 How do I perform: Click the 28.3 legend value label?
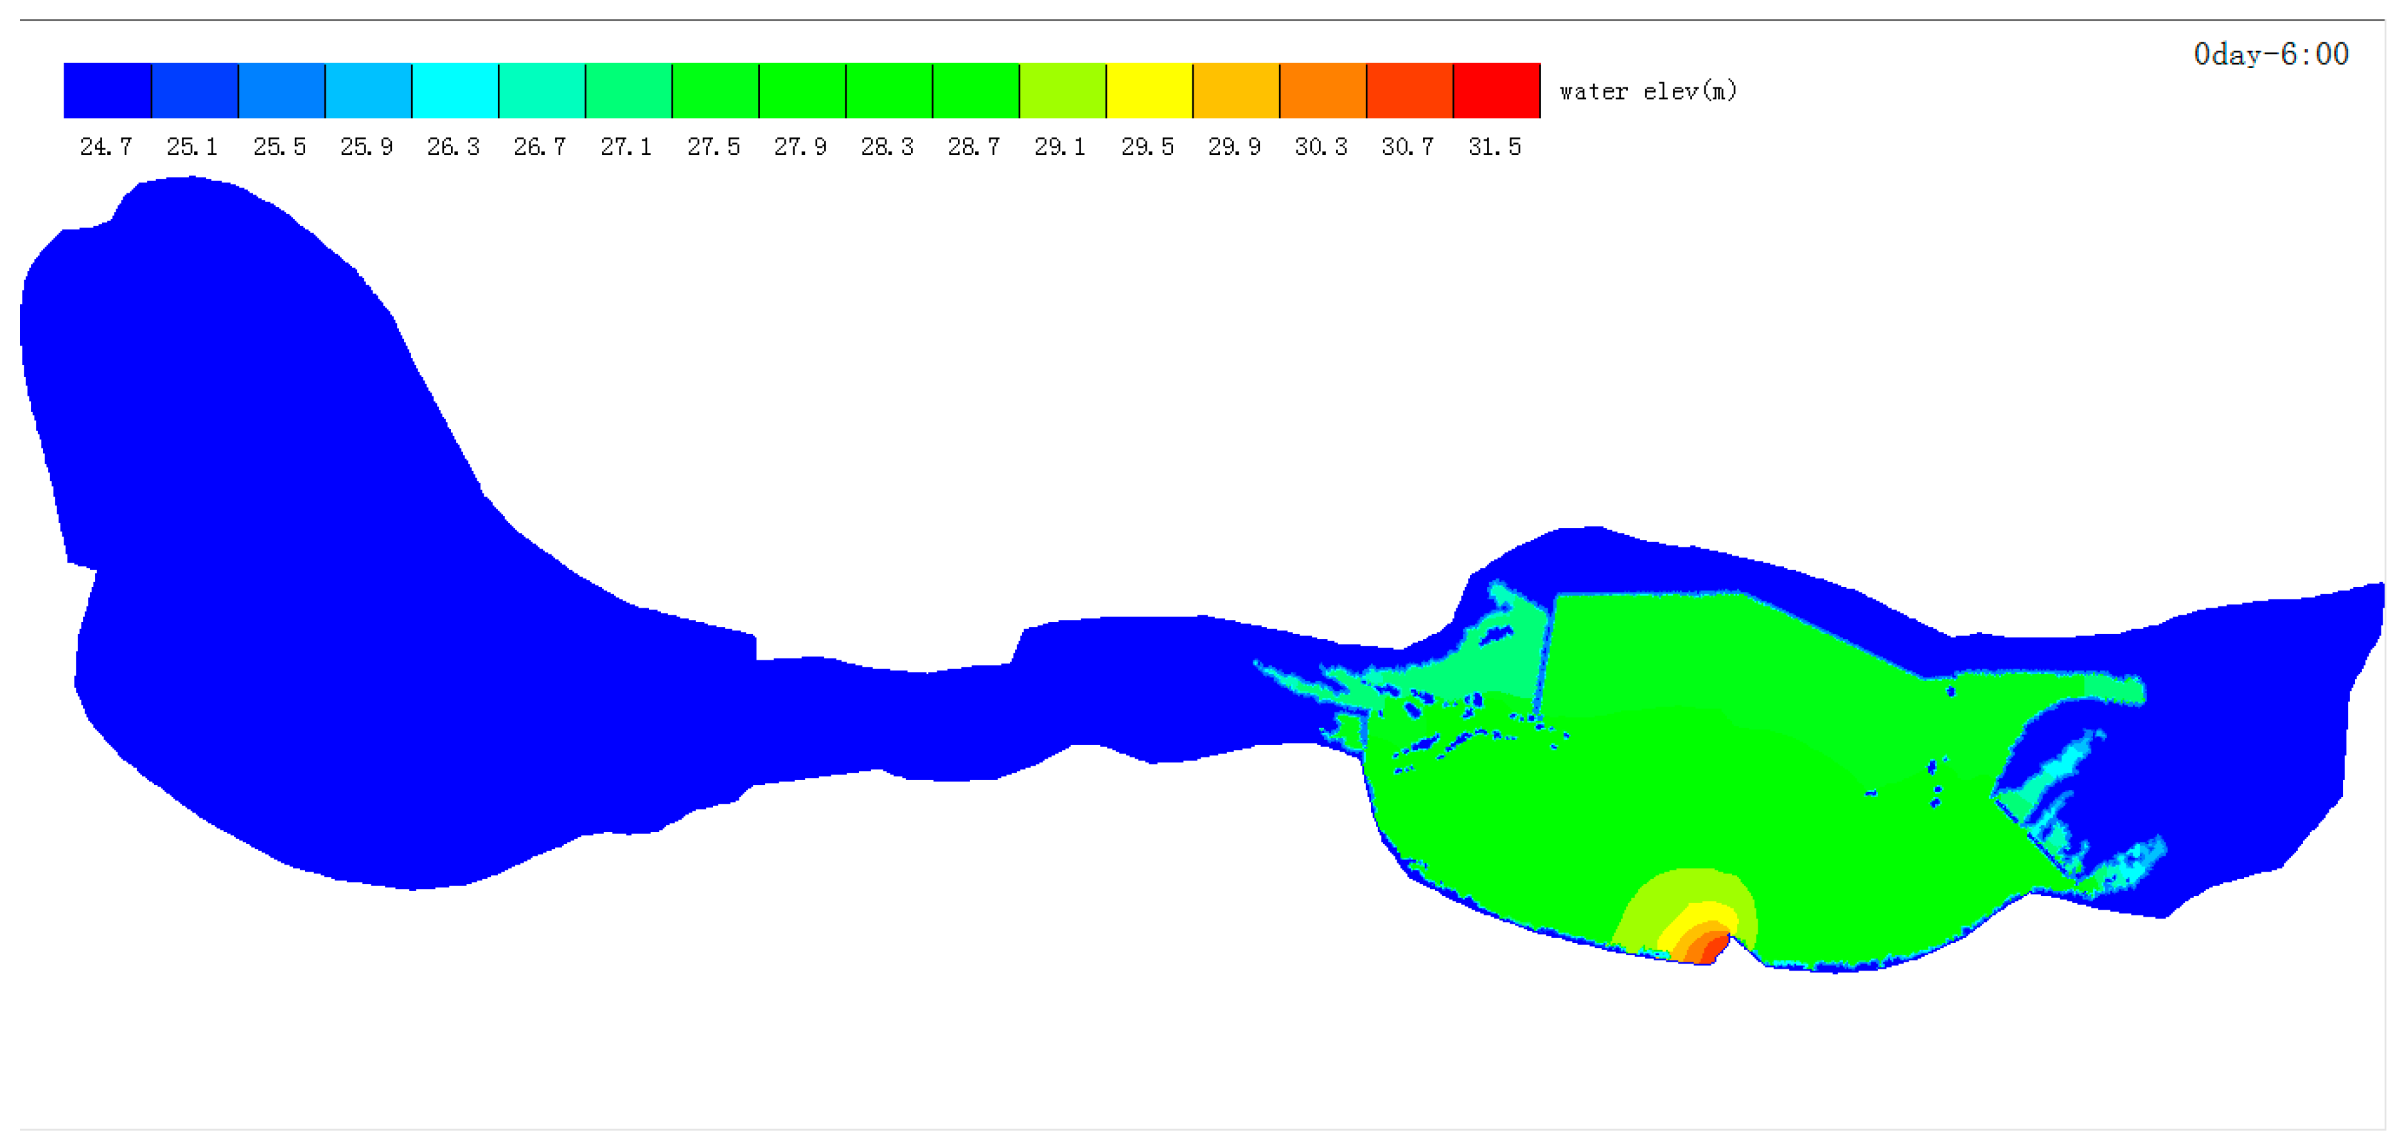click(887, 146)
